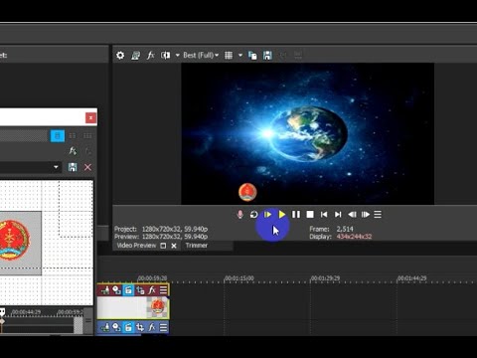Step to Next Frame button
The height and width of the screenshot is (358, 477).
click(366, 215)
